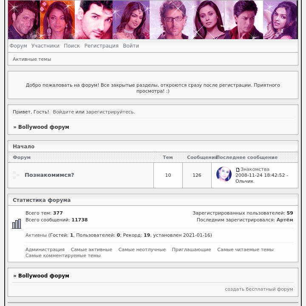The height and width of the screenshot is (306, 306).
Task: Click the Bollywood banner header image
Action: tap(153, 20)
